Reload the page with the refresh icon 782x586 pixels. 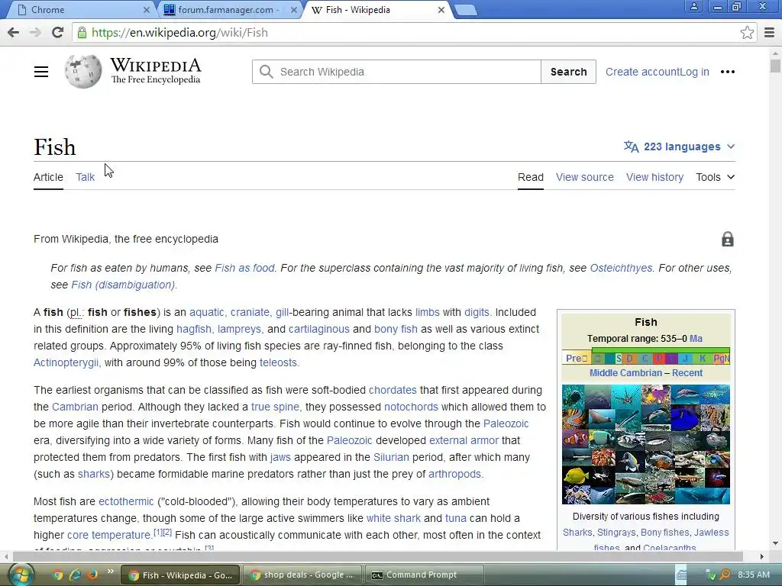pos(58,32)
